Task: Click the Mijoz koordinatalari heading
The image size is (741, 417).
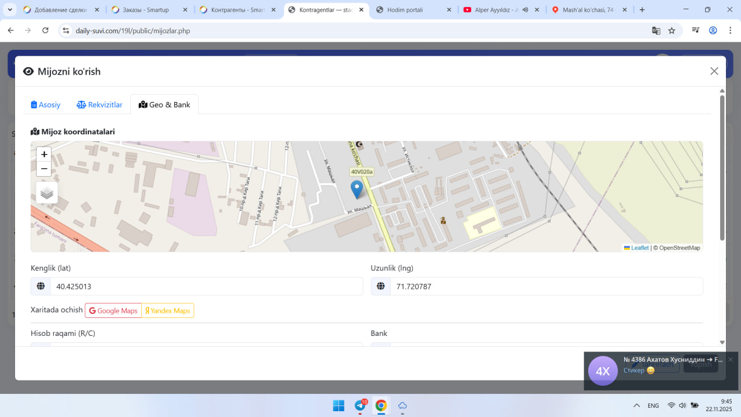Action: pyautogui.click(x=73, y=131)
